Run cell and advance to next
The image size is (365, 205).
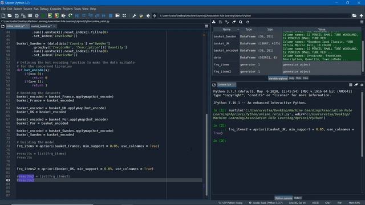56,15
